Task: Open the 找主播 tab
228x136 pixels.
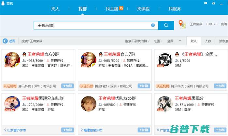Action: (x=112, y=9)
